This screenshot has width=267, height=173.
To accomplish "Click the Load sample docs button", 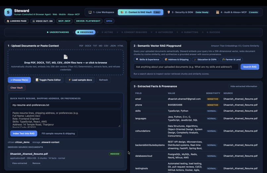I will (x=80, y=80).
